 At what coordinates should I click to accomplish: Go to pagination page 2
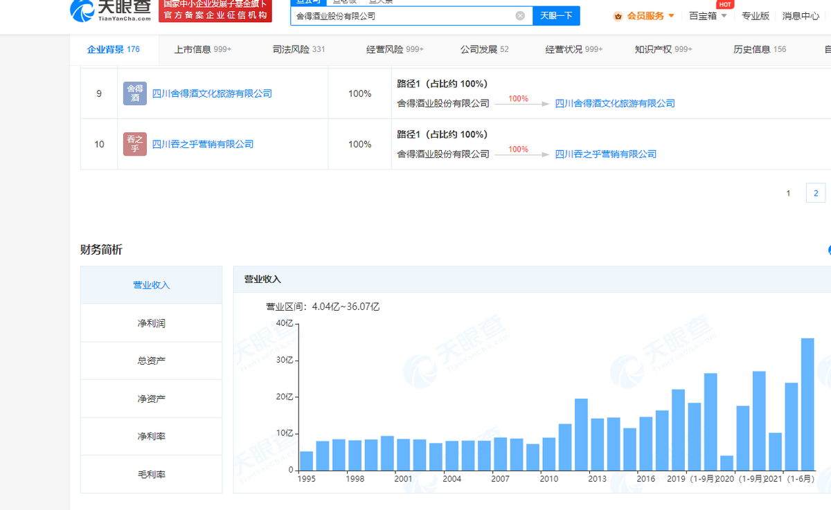pyautogui.click(x=816, y=193)
